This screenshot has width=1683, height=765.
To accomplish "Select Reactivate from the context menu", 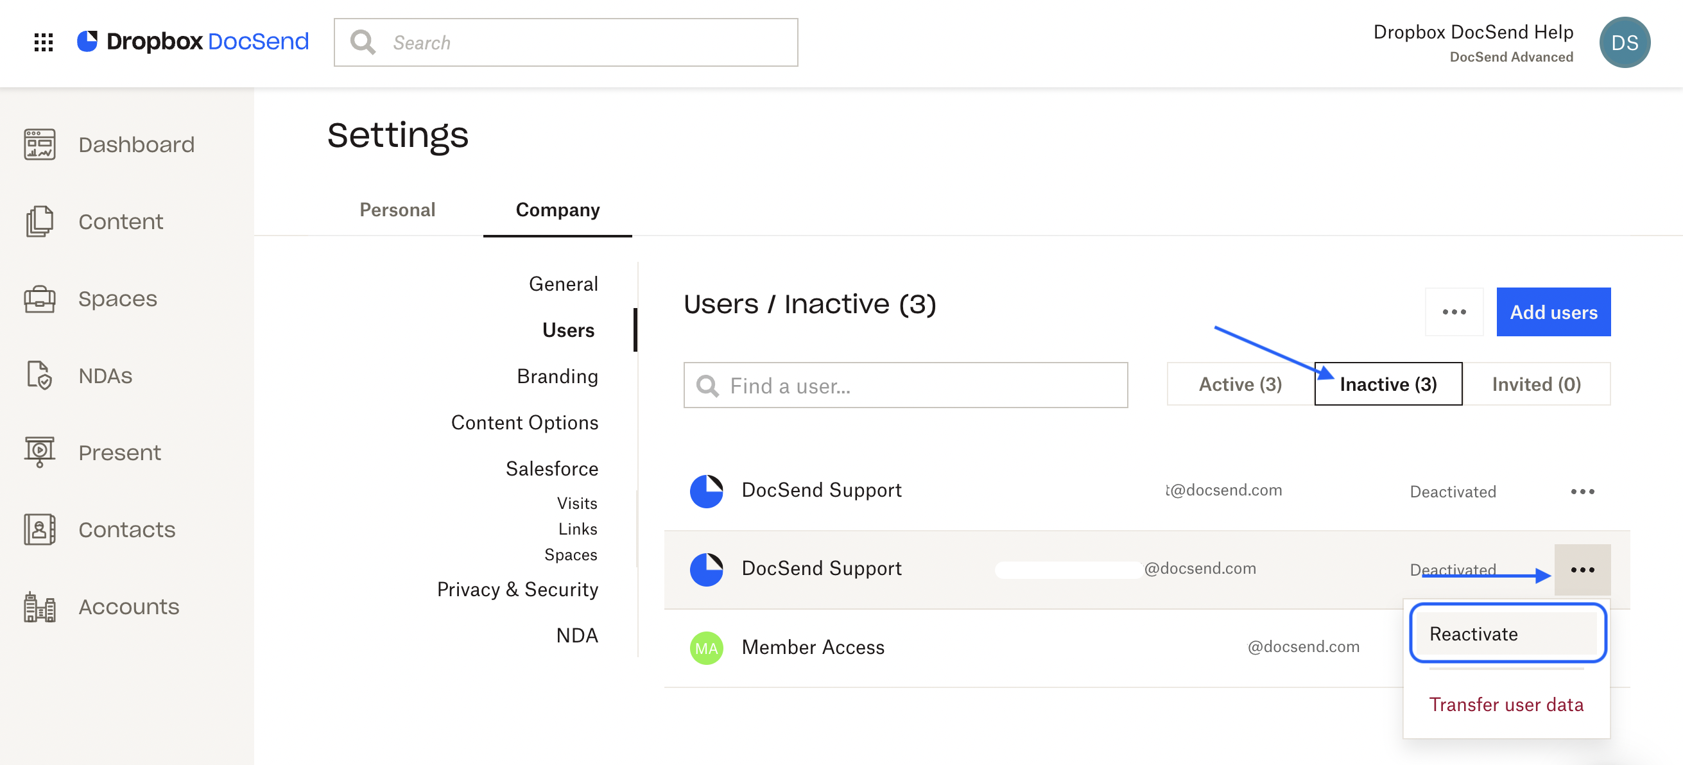I will [1473, 633].
